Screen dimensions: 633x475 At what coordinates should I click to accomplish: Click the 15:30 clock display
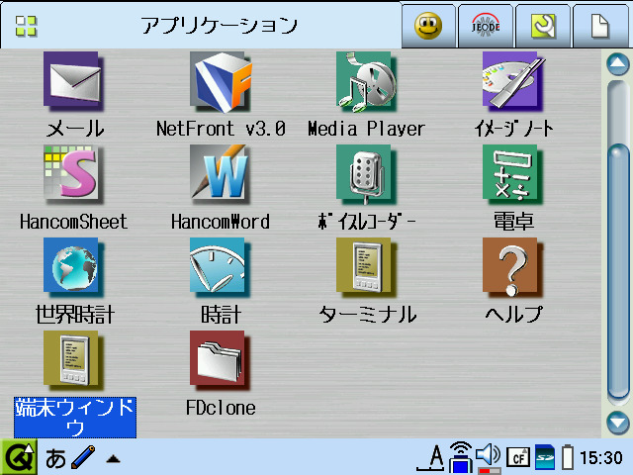[601, 458]
